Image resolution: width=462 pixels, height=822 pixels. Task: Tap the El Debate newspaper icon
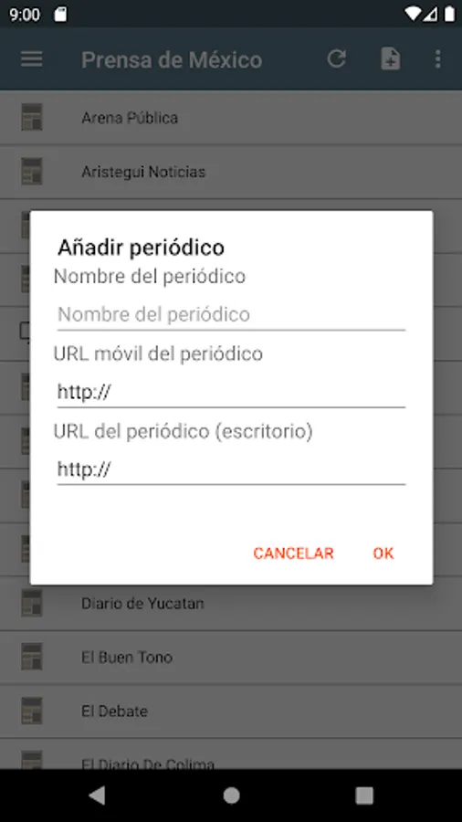[32, 711]
